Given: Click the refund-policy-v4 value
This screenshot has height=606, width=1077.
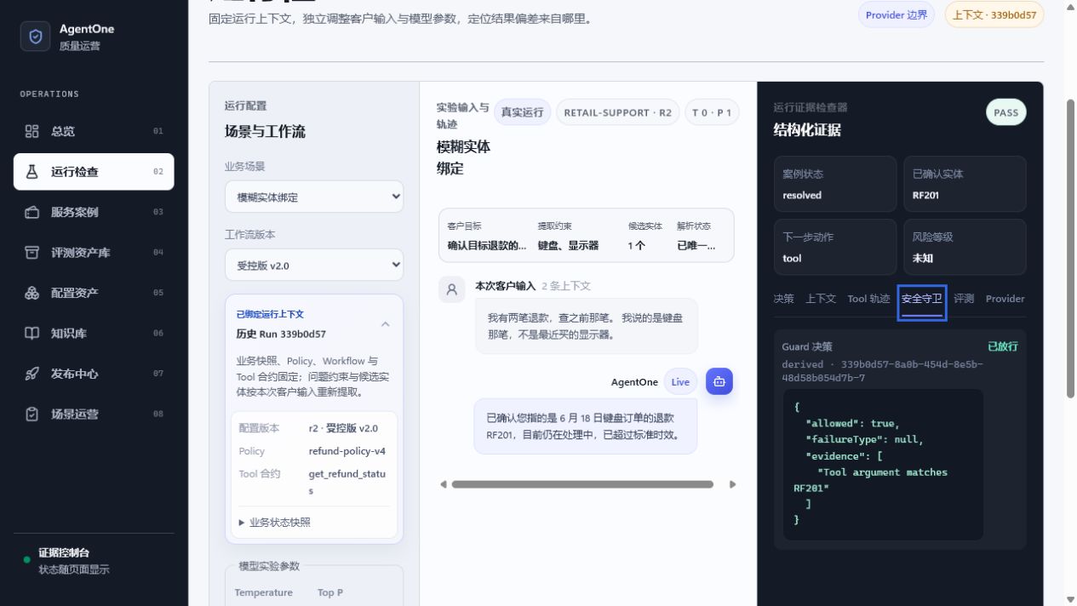Looking at the screenshot, I should click(x=347, y=451).
